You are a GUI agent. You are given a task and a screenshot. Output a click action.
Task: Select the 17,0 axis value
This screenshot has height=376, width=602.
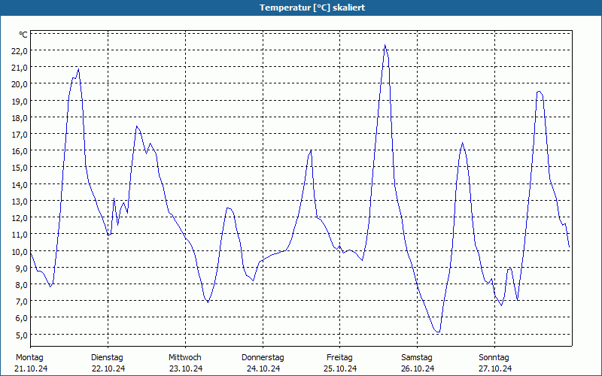click(20, 135)
